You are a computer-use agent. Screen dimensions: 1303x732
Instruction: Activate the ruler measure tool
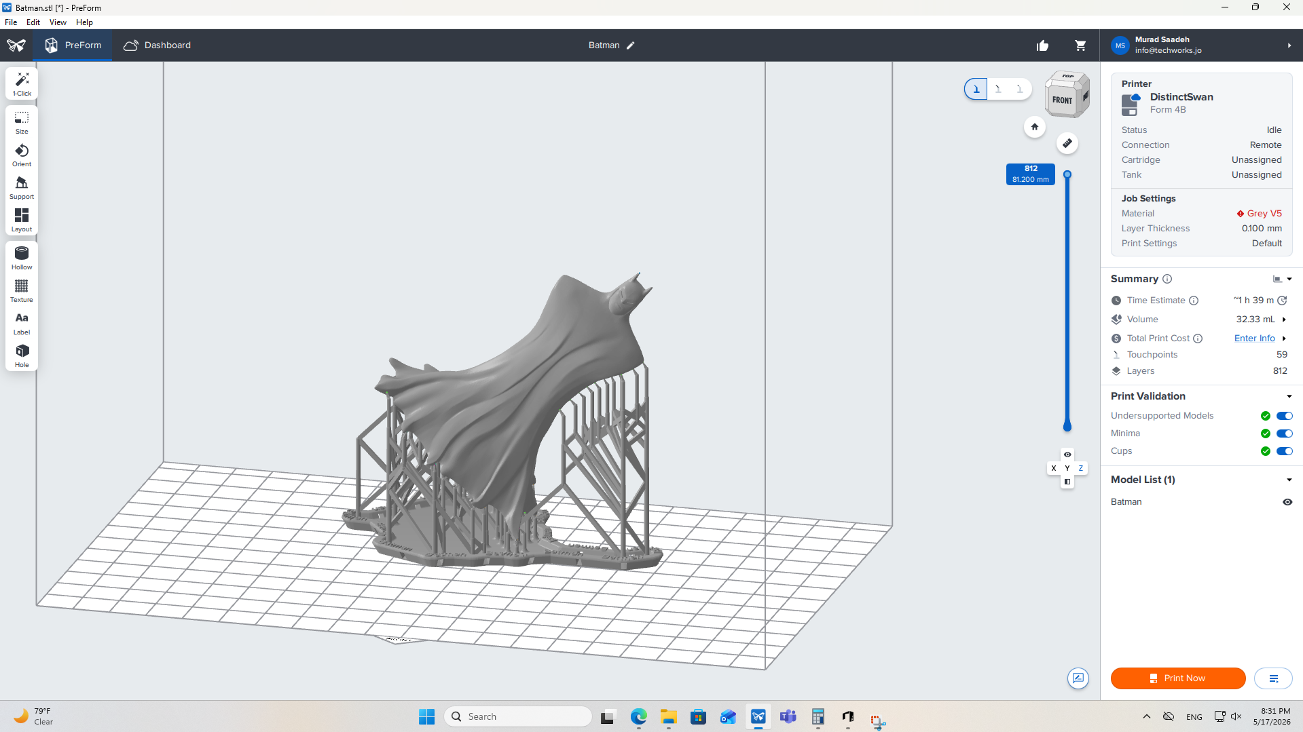(x=1067, y=143)
